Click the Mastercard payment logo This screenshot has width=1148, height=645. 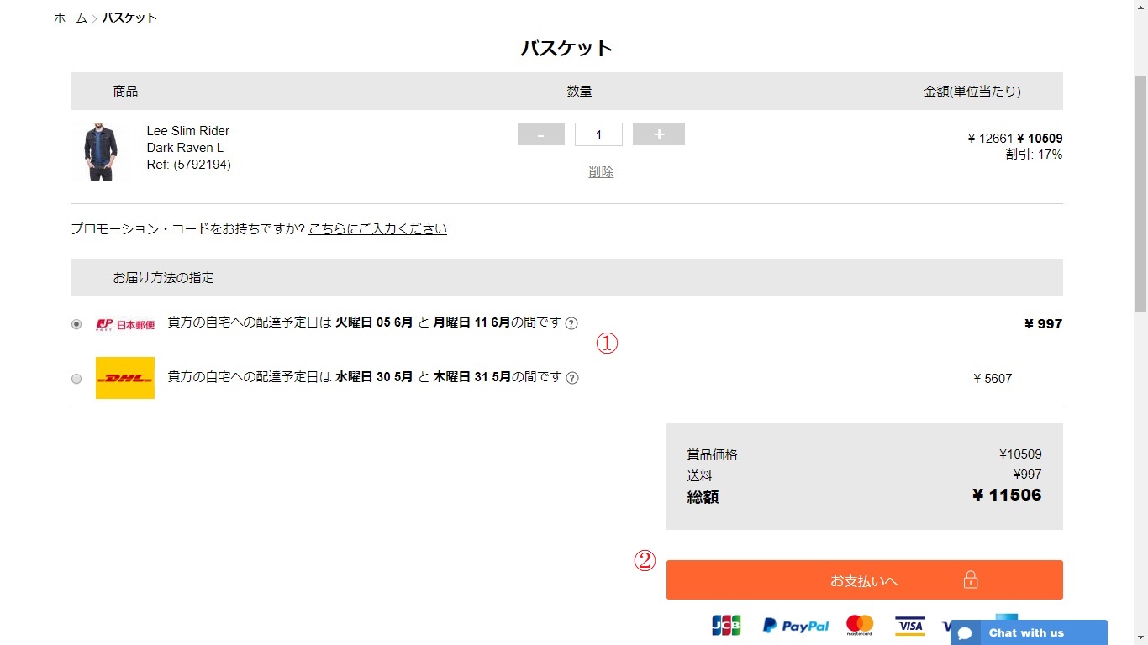tap(860, 625)
